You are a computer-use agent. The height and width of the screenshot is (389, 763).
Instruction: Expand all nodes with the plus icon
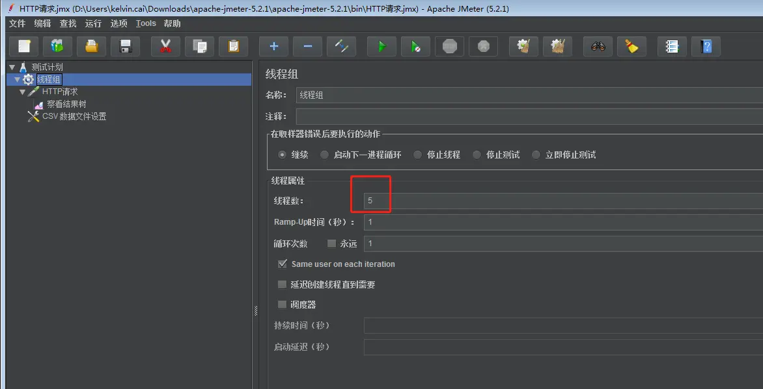point(273,46)
